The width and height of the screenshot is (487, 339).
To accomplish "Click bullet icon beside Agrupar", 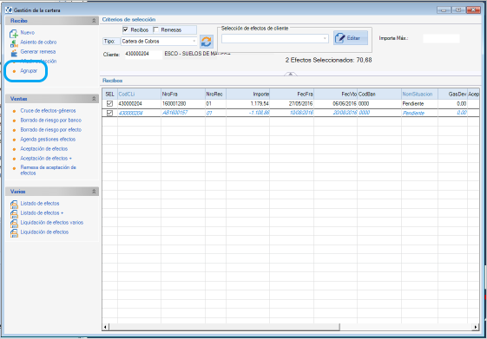I will click(14, 71).
